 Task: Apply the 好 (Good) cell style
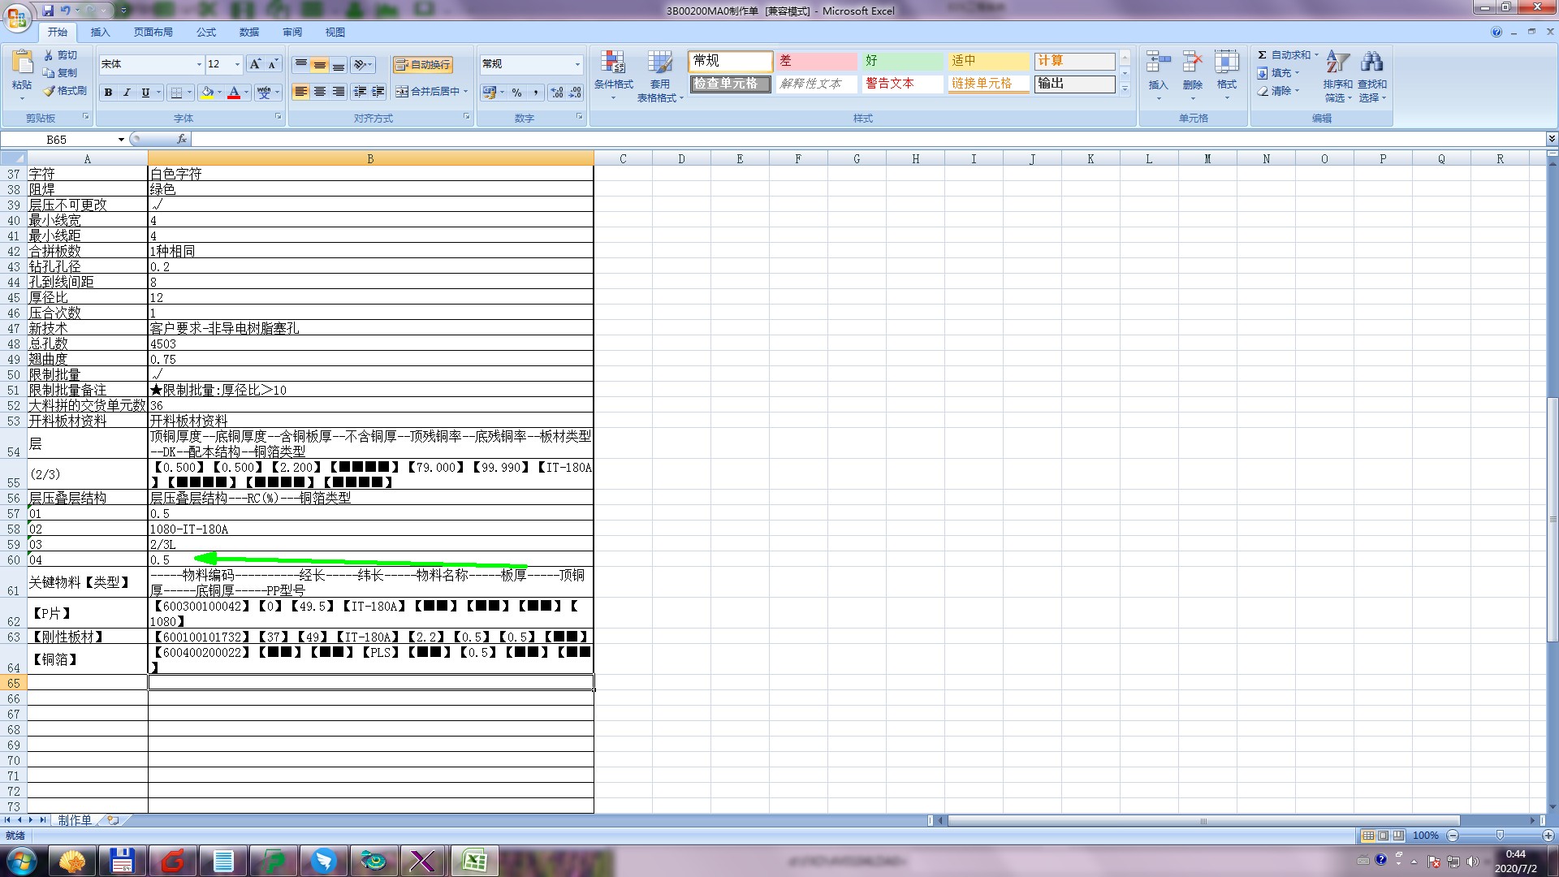(901, 61)
